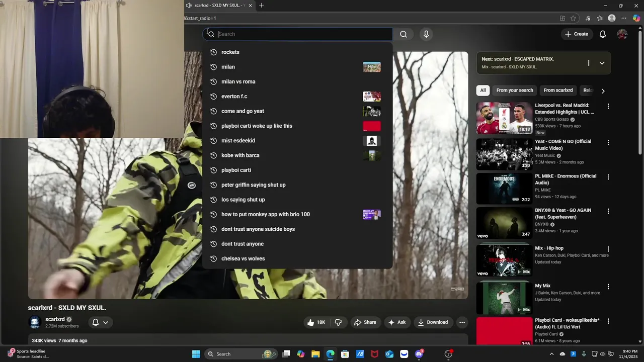Expand notification preference dropdown arrow
Viewport: 644px width, 362px height.
click(x=106, y=322)
